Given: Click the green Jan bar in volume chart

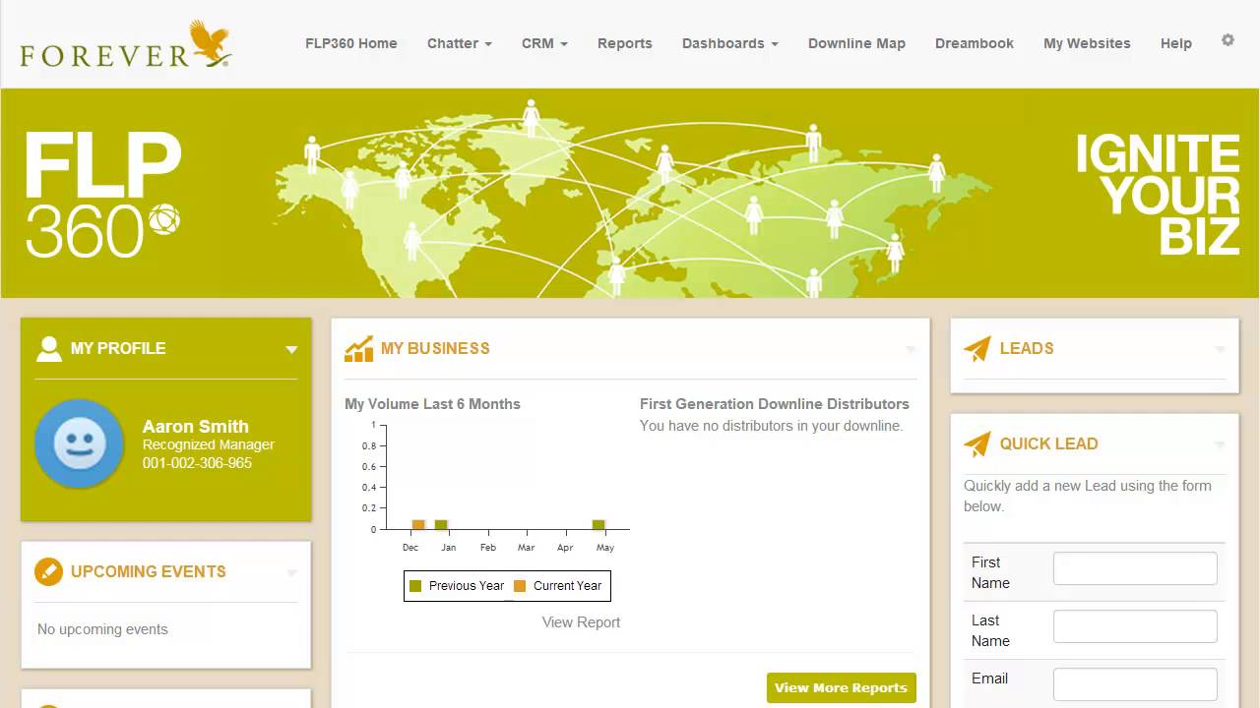Looking at the screenshot, I should tap(441, 524).
